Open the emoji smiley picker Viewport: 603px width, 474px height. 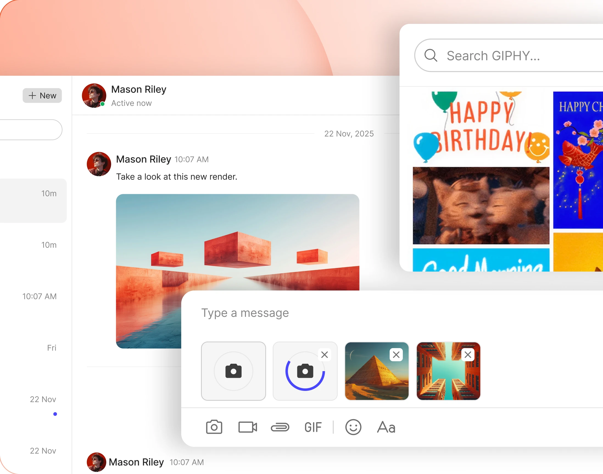coord(353,427)
